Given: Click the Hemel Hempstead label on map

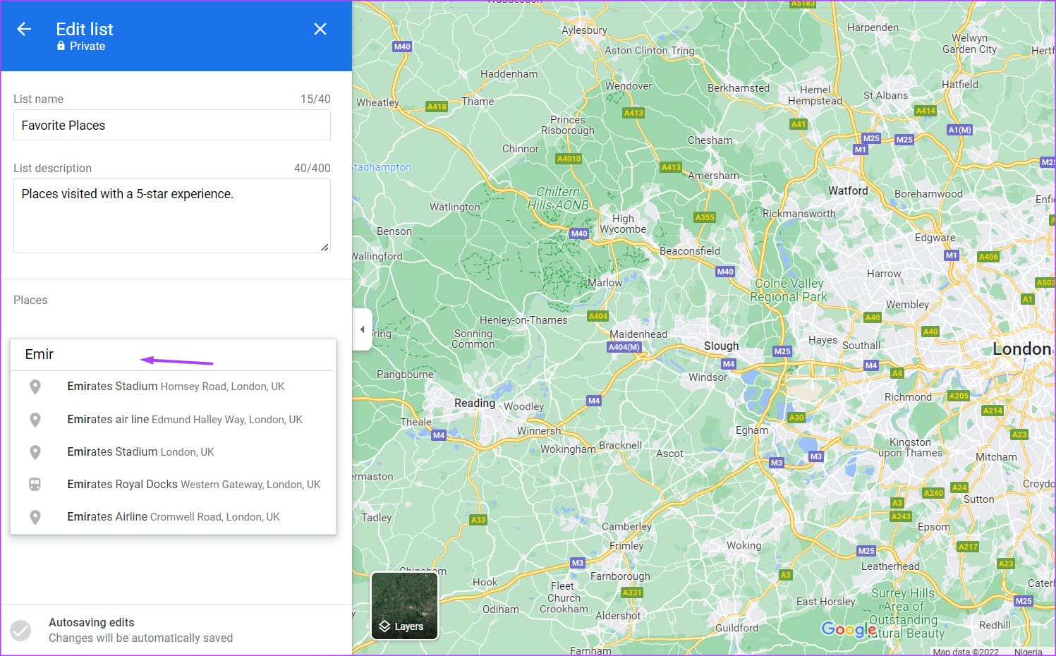Looking at the screenshot, I should pyautogui.click(x=815, y=95).
